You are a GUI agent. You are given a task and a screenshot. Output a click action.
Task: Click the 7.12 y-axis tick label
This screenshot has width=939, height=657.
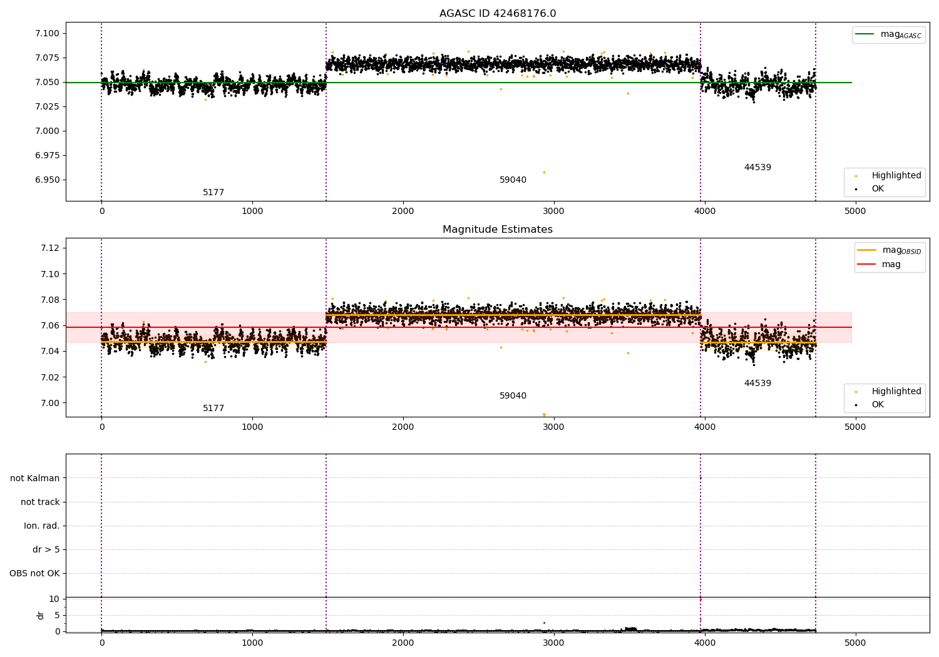(50, 248)
